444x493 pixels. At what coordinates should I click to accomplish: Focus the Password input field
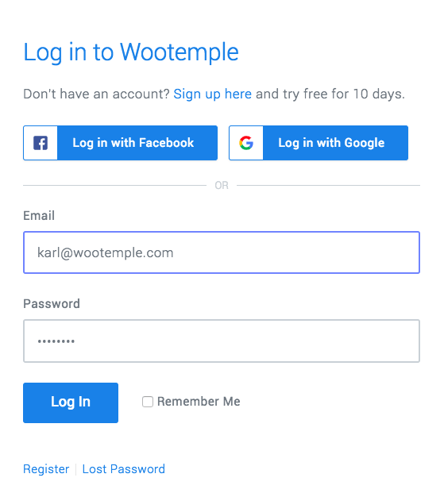[222, 341]
